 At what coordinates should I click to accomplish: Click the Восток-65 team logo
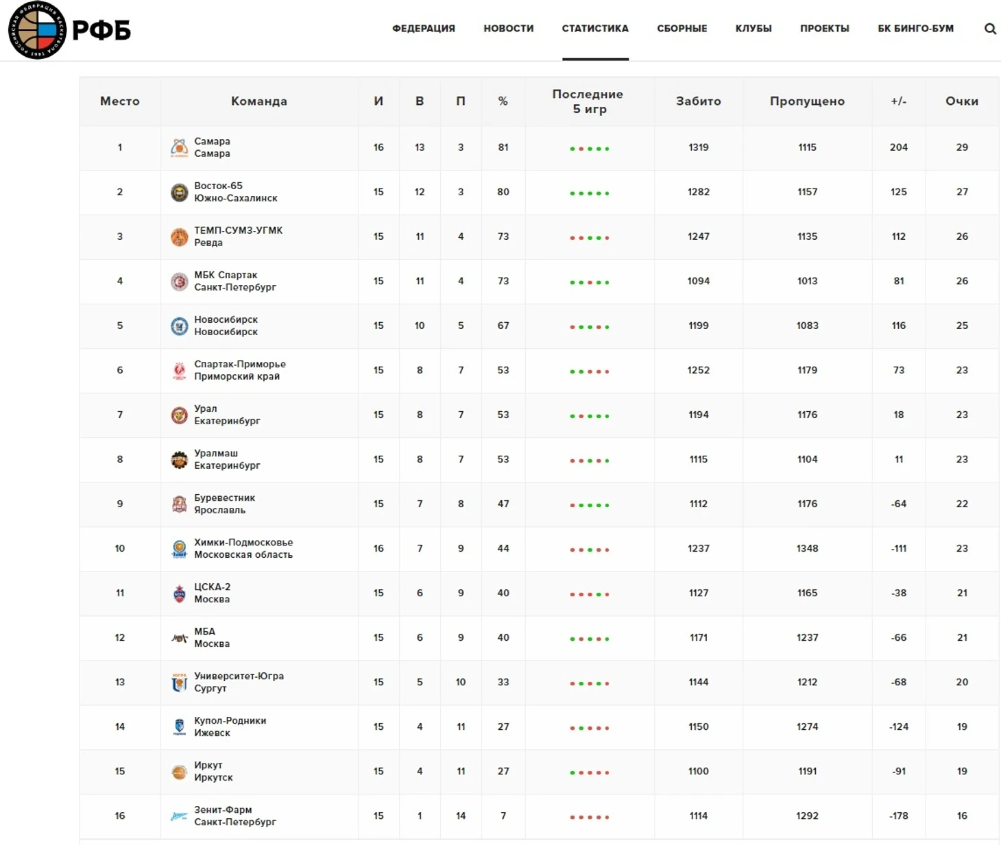click(x=179, y=192)
